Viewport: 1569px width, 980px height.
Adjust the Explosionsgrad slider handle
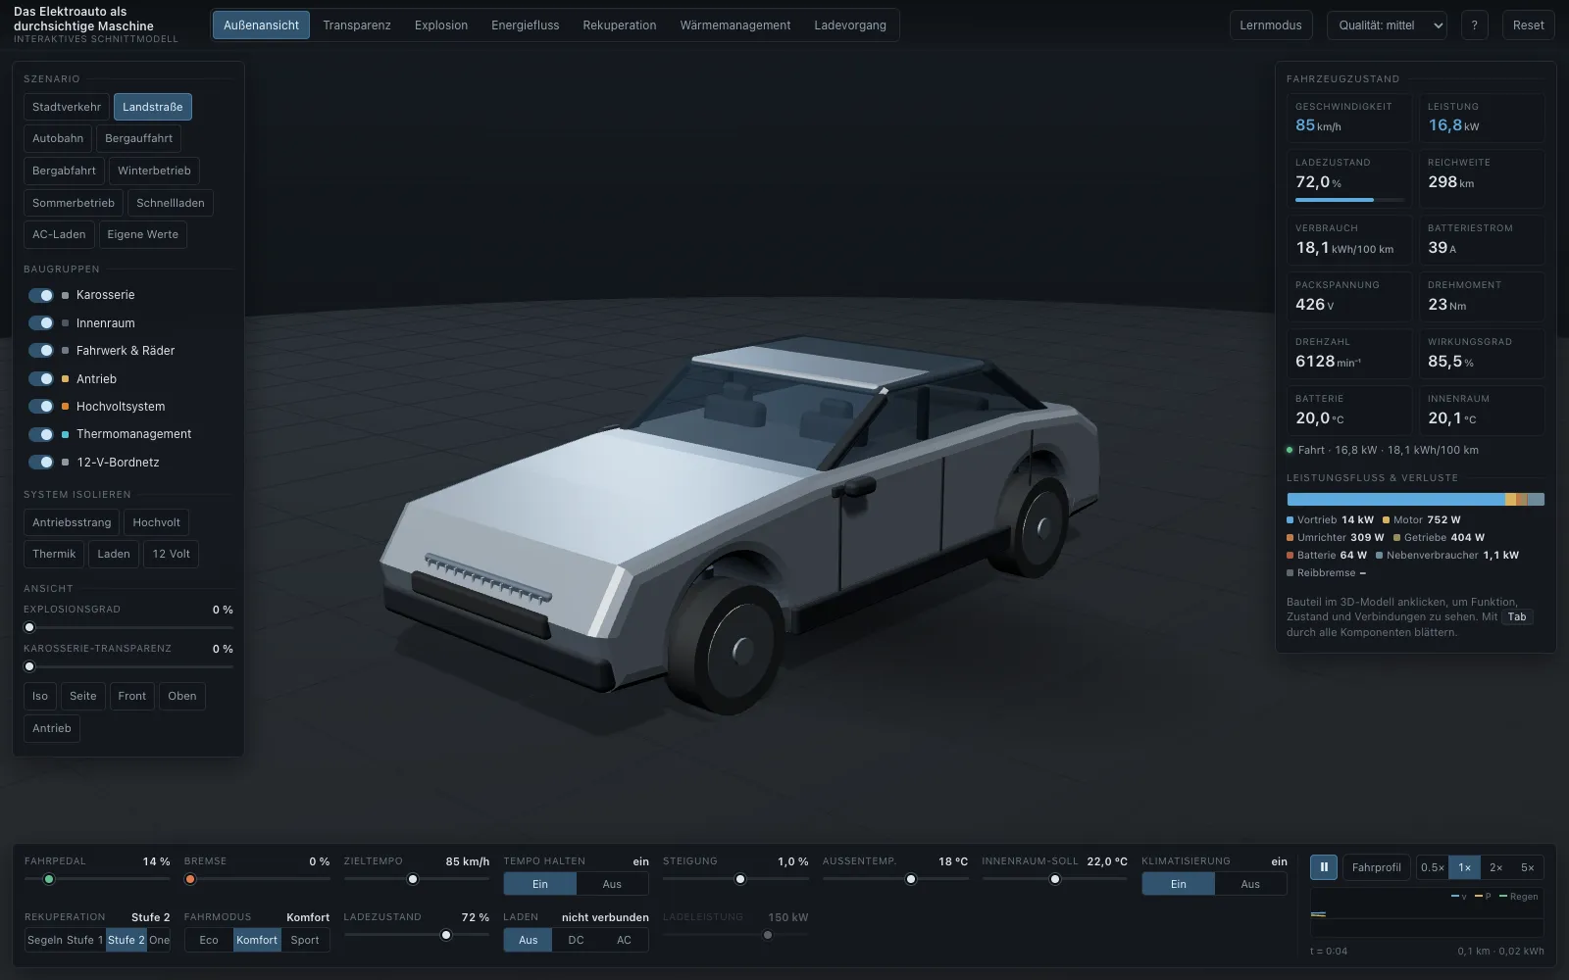(x=29, y=627)
